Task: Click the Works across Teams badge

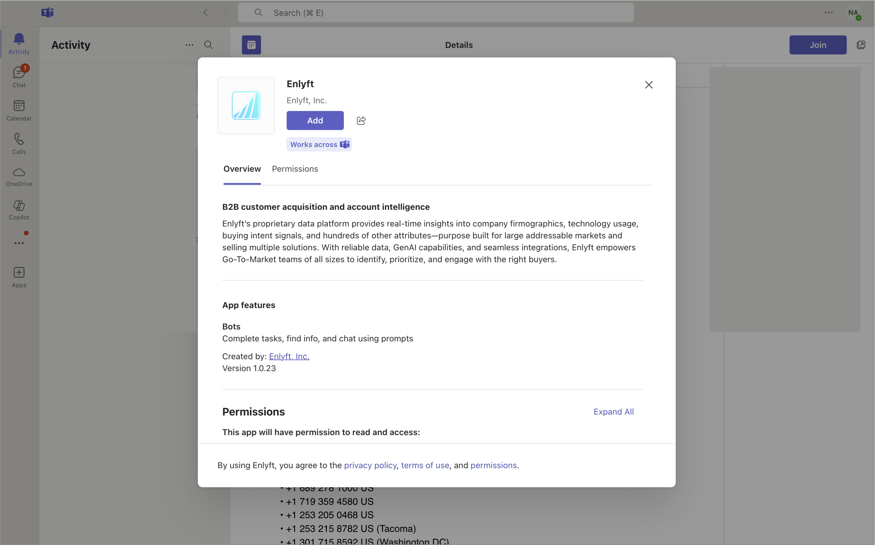Action: (x=319, y=145)
